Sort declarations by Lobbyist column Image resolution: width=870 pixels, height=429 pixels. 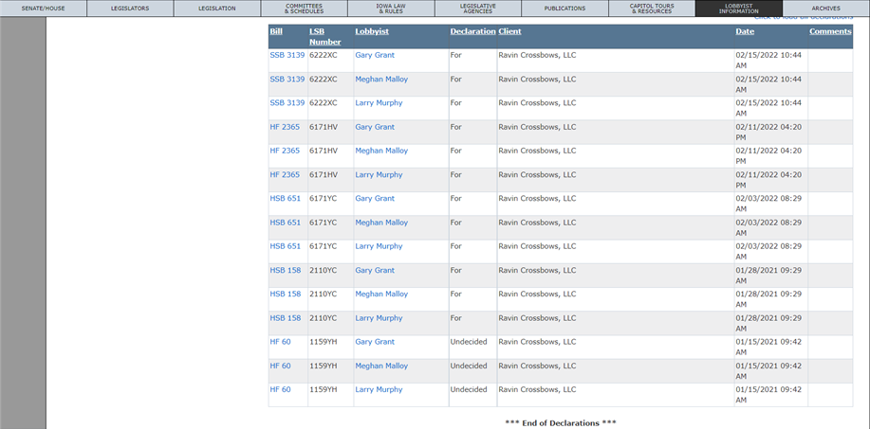click(372, 31)
